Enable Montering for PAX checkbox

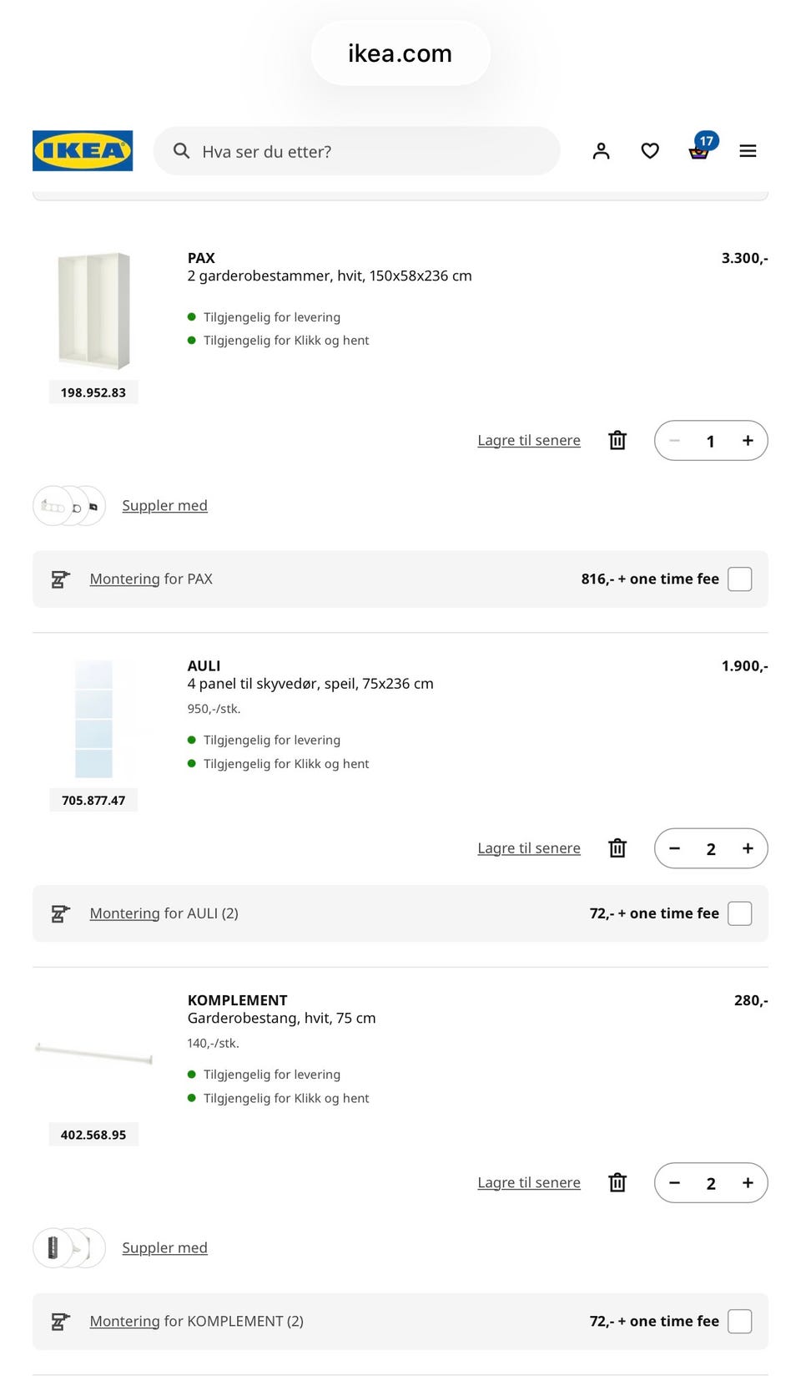(739, 579)
